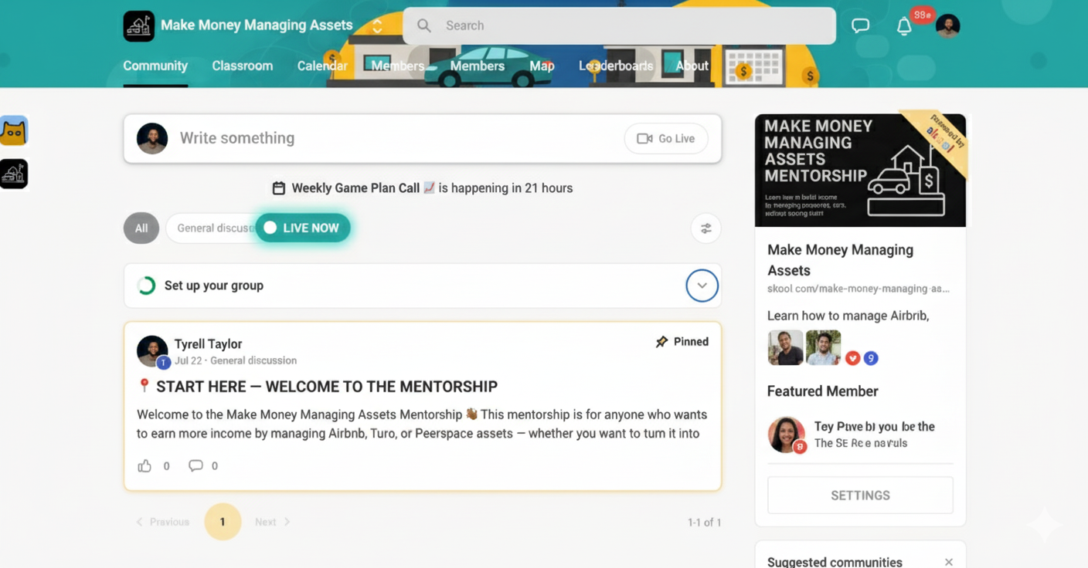Viewport: 1088px width, 568px height.
Task: Switch to the Community tab
Action: [155, 66]
